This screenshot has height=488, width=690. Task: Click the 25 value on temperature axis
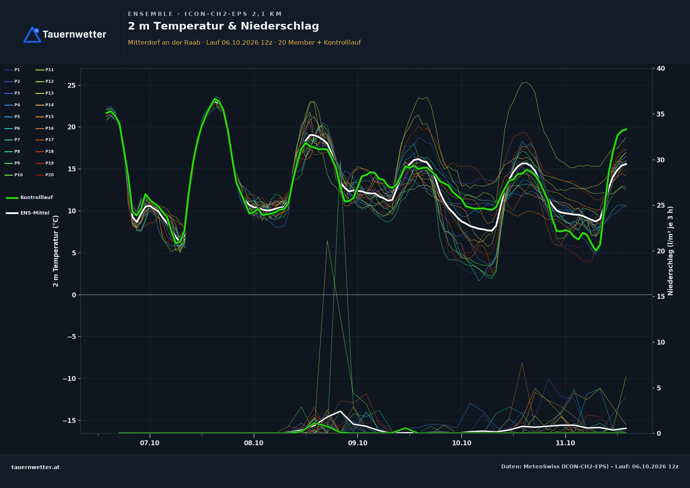71,85
